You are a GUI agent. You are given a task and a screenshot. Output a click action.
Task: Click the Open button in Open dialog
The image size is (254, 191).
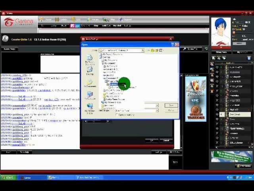[171, 105]
